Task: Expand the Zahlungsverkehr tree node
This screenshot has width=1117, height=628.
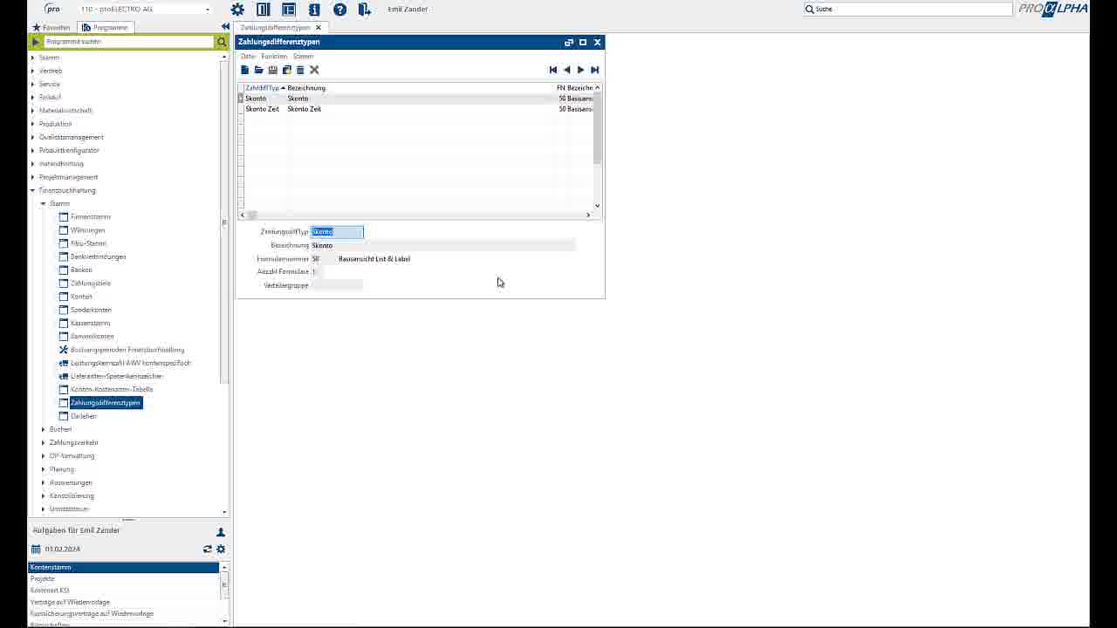Action: pyautogui.click(x=44, y=443)
